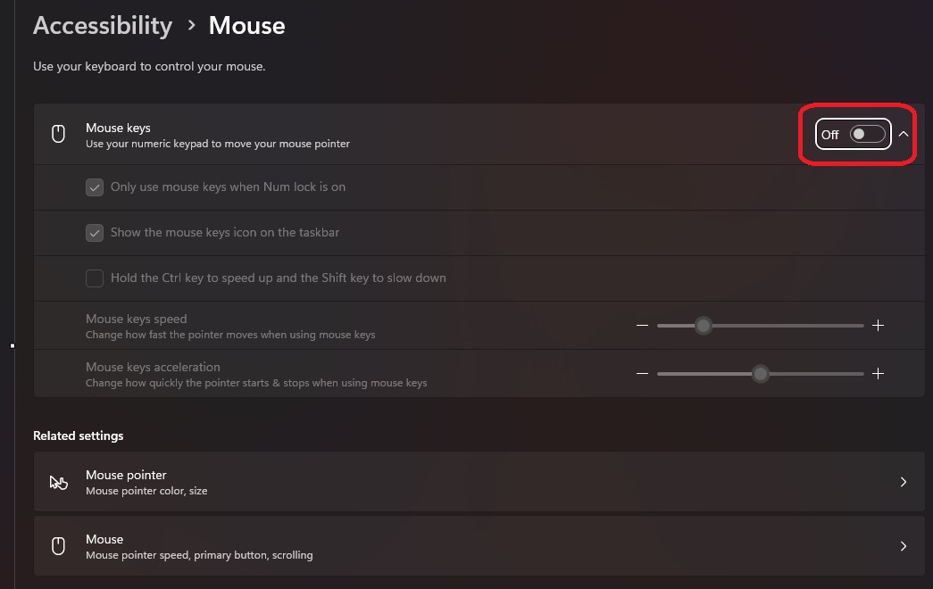
Task: Open Mouse pointer speed, primary button settings
Action: click(479, 546)
